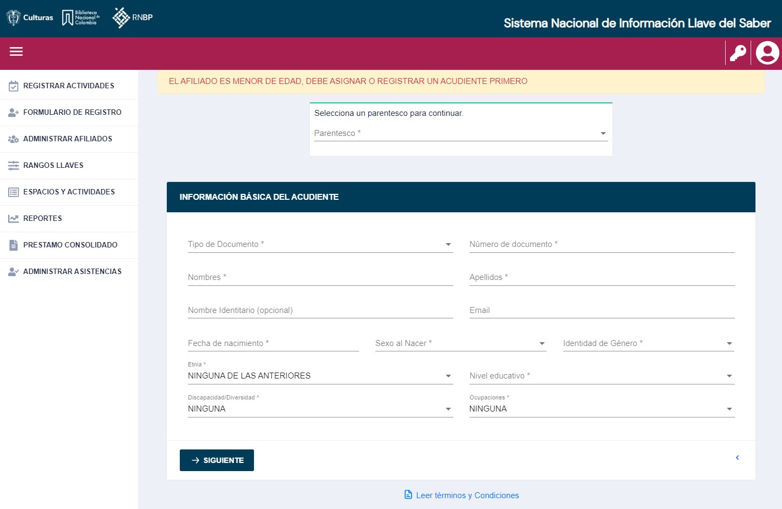
Task: Expand the Sexo al Nacer dropdown
Action: click(x=460, y=343)
